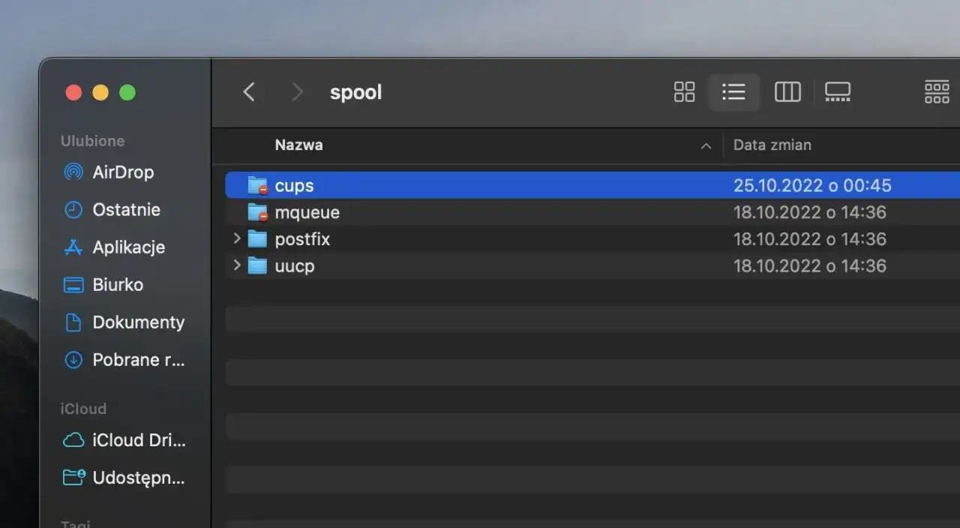
Task: Select Biurko in the sidebar
Action: point(118,284)
